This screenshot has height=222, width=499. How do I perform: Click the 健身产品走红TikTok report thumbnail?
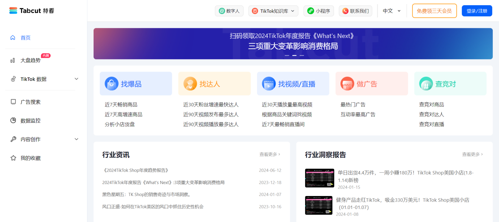click(318, 205)
